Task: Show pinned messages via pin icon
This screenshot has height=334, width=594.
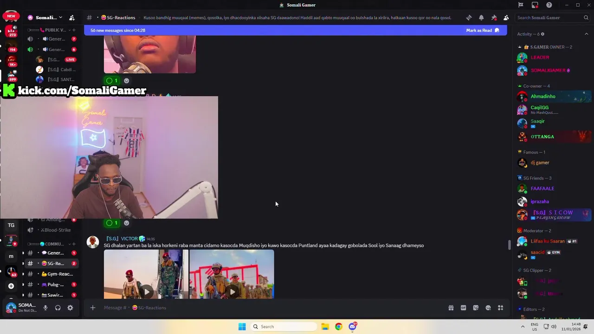Action: 494,18
